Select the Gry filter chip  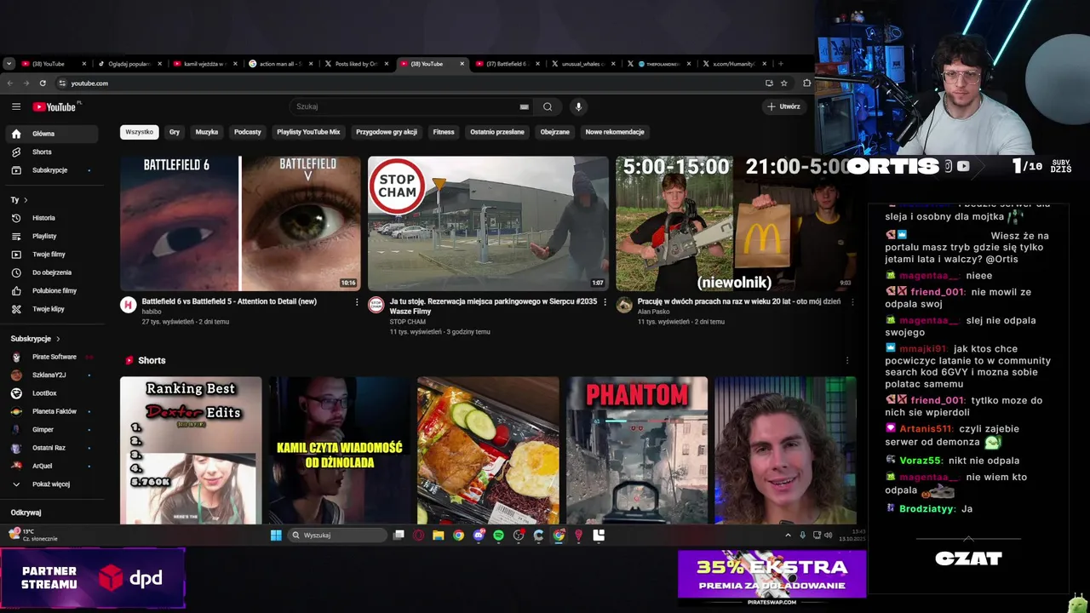coord(175,132)
